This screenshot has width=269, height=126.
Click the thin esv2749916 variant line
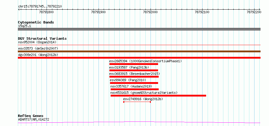tap(137, 102)
